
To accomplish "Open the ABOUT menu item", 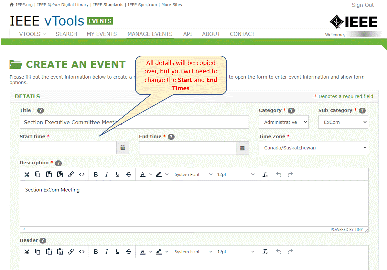I will point(211,34).
